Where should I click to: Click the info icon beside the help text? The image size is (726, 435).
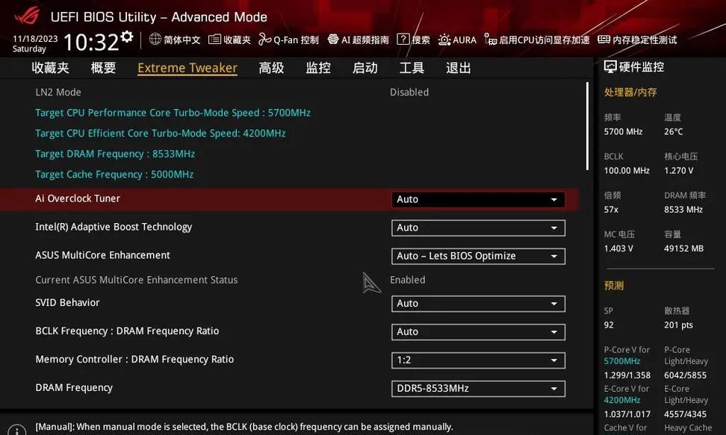pos(17,430)
